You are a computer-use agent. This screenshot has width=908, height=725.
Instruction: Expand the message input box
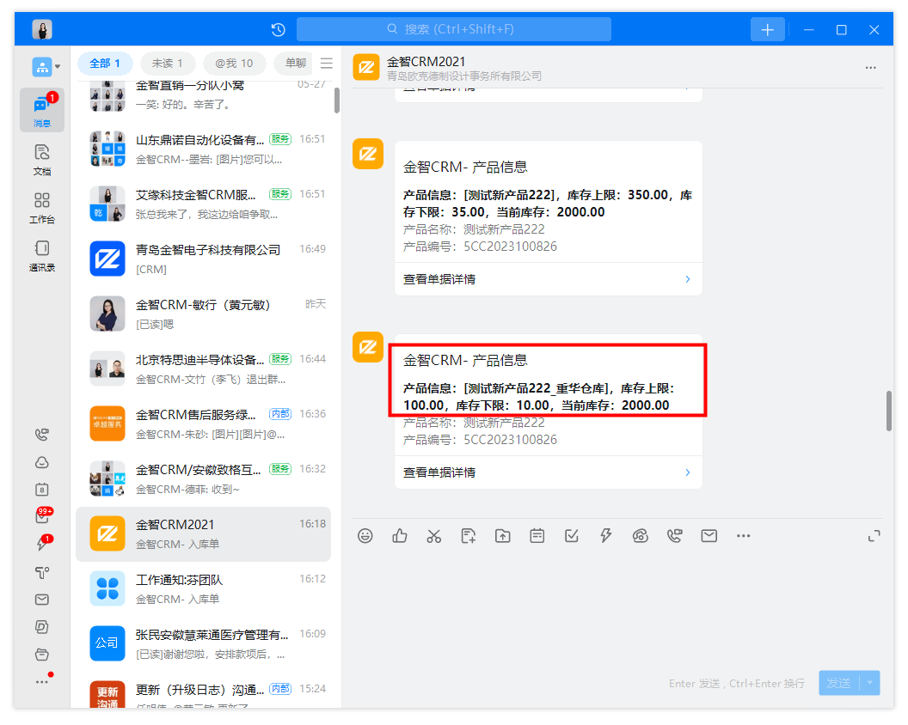[874, 536]
